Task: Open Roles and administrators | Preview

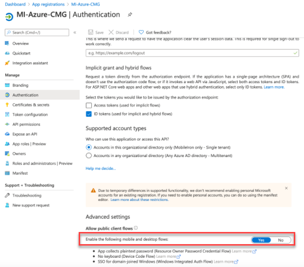Action: click(42, 163)
